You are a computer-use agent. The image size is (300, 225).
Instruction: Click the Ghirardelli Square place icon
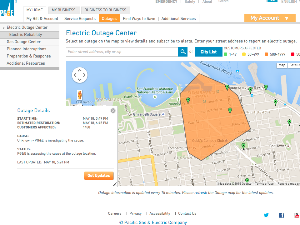pyautogui.click(x=163, y=114)
